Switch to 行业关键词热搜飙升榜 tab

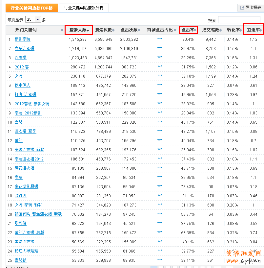84,8
